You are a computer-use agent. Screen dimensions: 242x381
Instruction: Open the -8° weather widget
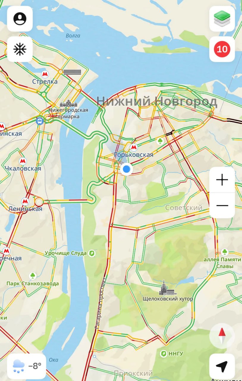pyautogui.click(x=27, y=366)
